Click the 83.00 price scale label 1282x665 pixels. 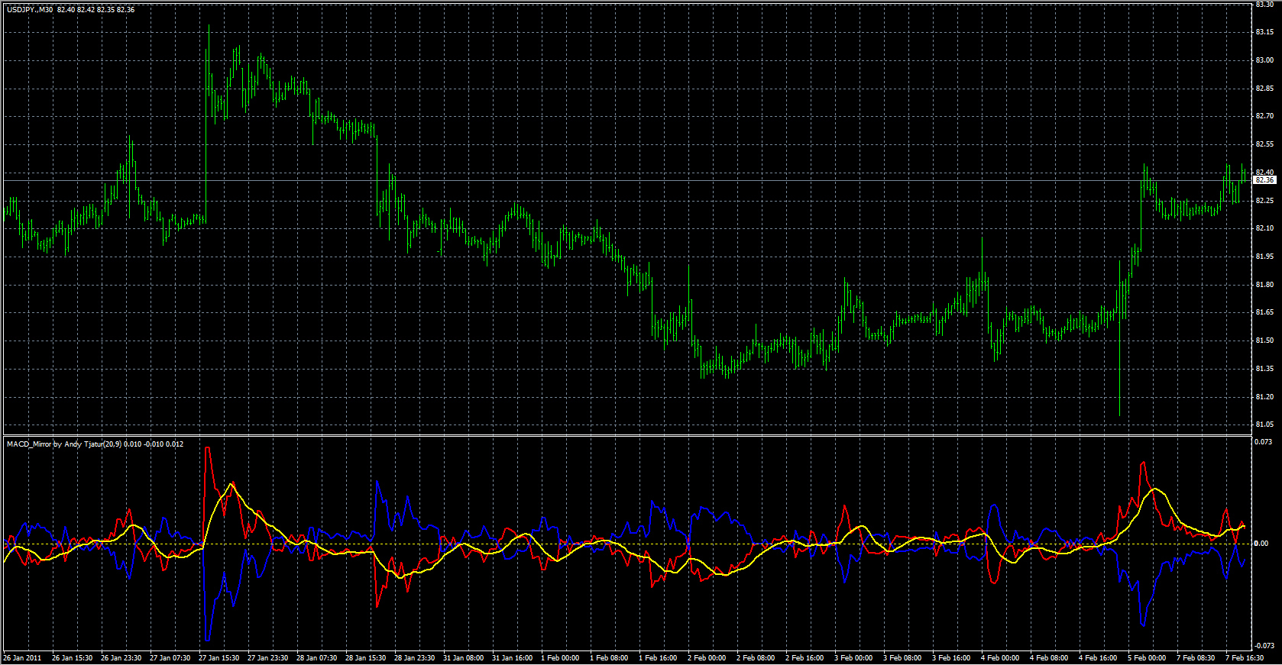pyautogui.click(x=1264, y=60)
